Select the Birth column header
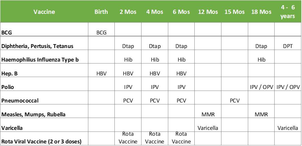Viewport: 302px width, 146px height. (101, 12)
